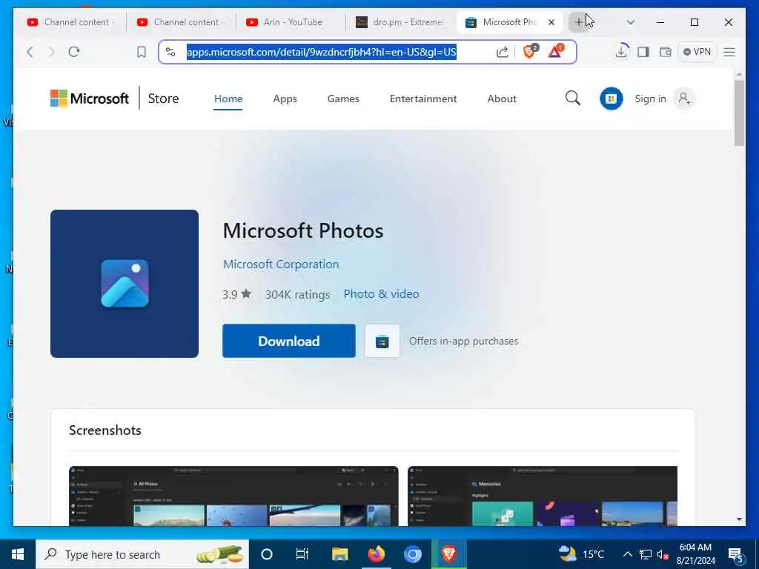Click Brave browser taskbar icon
759x569 pixels.
click(x=448, y=554)
